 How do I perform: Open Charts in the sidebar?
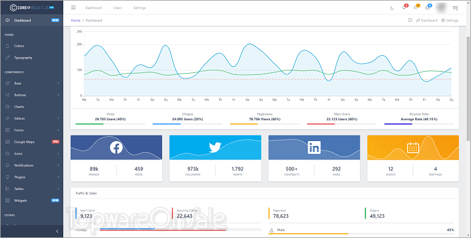tap(31, 107)
